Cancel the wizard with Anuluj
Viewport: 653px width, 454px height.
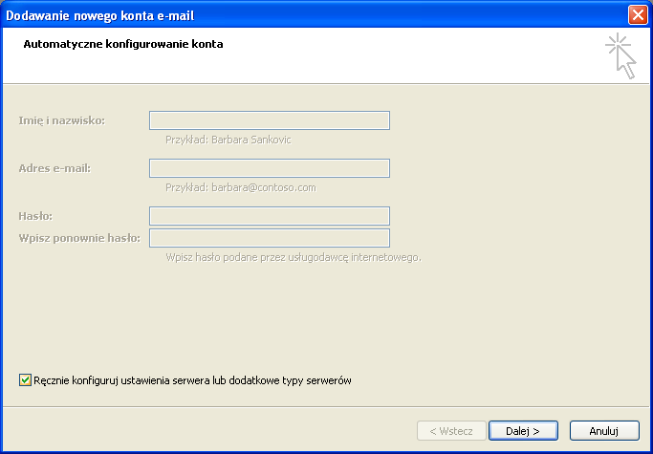[604, 431]
